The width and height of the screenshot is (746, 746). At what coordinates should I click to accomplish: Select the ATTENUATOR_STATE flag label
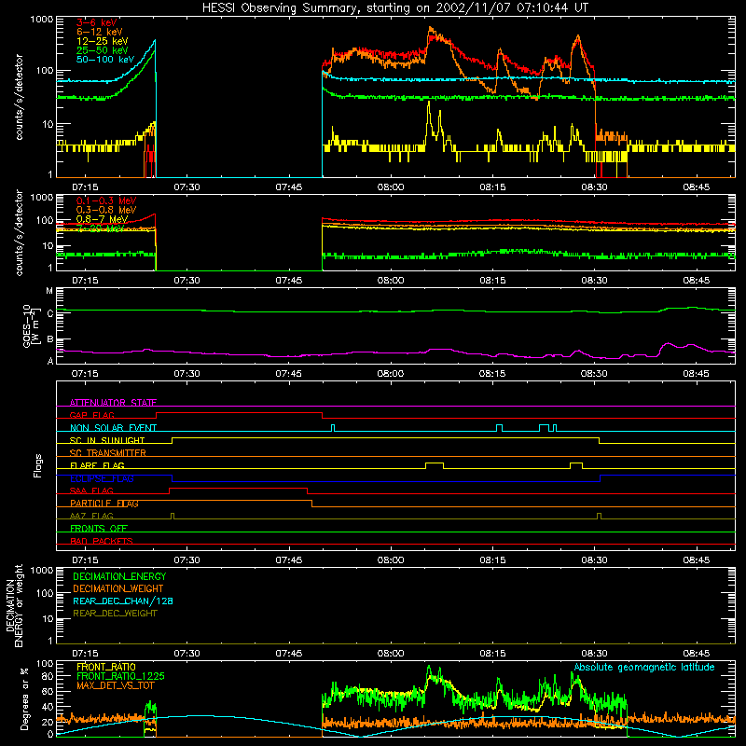[113, 403]
